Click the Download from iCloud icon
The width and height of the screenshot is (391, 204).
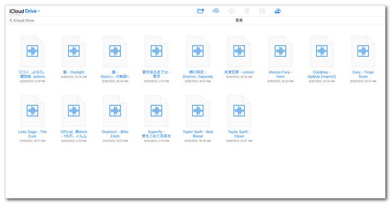[x=231, y=11]
